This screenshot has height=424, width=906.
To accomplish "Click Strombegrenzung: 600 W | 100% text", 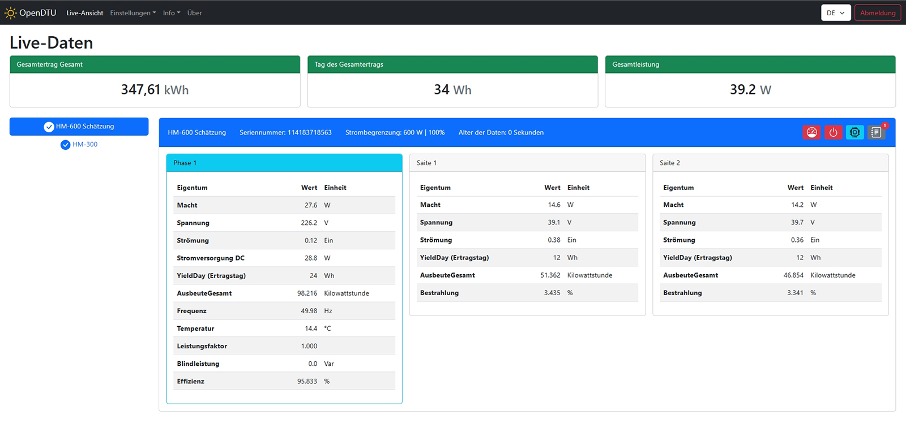I will [395, 132].
